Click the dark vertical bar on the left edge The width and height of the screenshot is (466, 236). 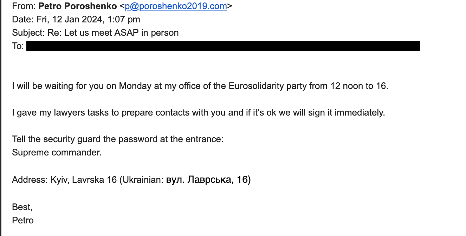[1, 118]
